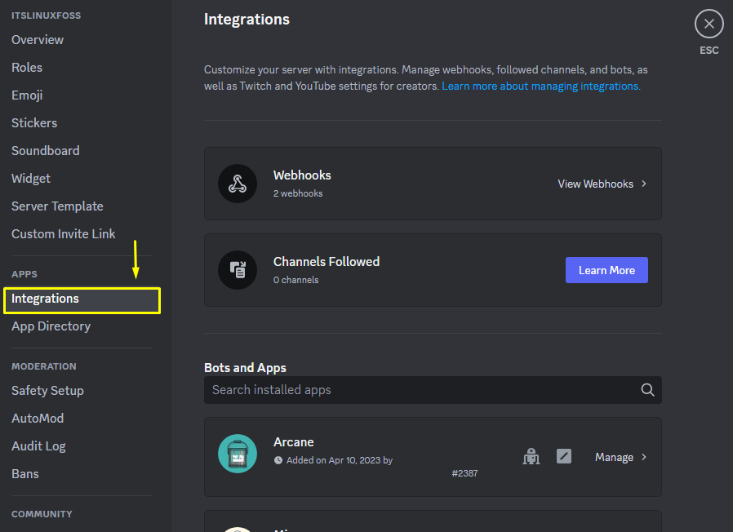Screen dimensions: 733x532
Task: Click the Learn More button
Action: tap(606, 270)
